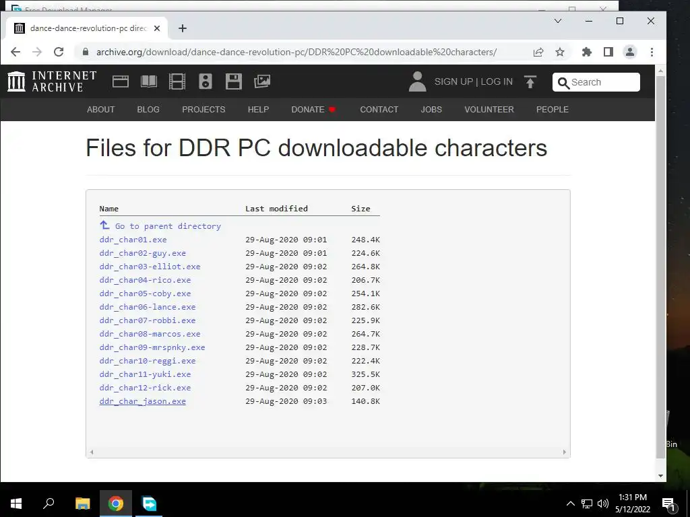690x517 pixels.
Task: Open tab search chevron in title bar
Action: pos(558,21)
